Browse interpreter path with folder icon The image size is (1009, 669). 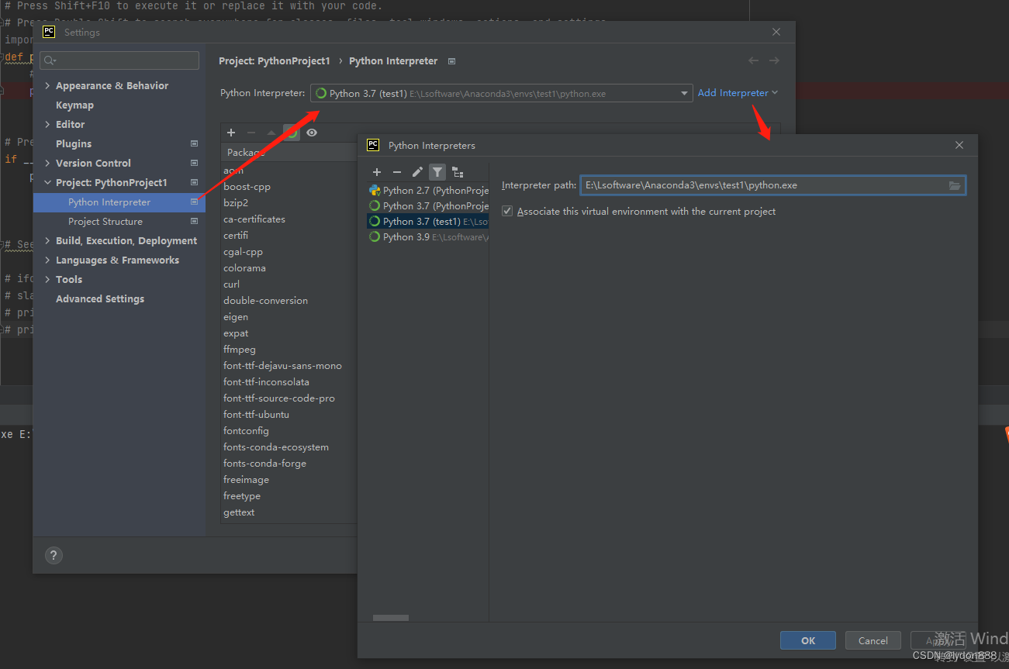(x=955, y=185)
